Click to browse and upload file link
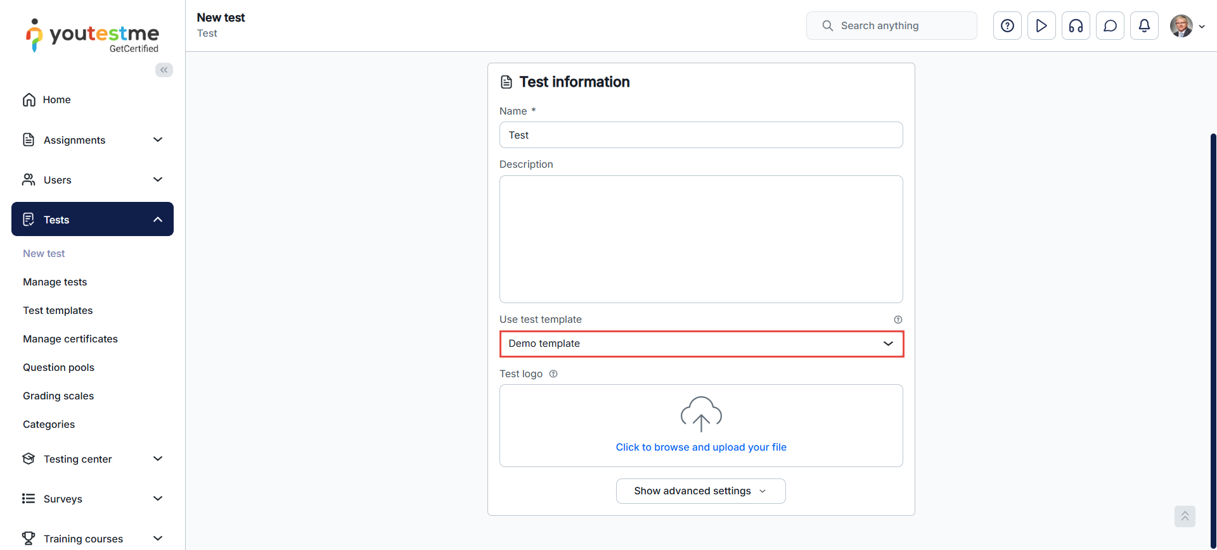 point(701,447)
